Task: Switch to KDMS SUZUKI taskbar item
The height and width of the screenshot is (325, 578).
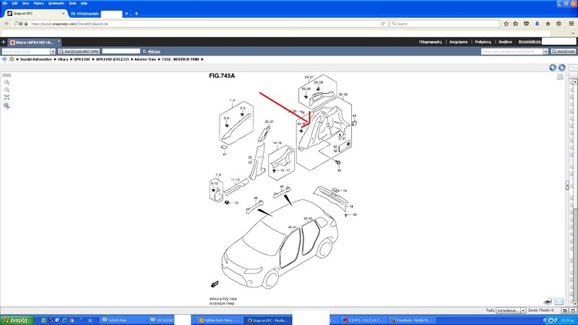Action: [364, 320]
